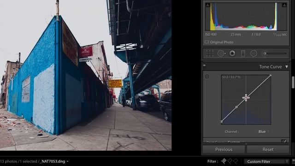Click the ISO 400 readout
Screen dimensions: 295x166
pyautogui.click(x=211, y=34)
